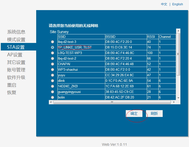Open the 软件升级 page

pyautogui.click(x=16, y=78)
